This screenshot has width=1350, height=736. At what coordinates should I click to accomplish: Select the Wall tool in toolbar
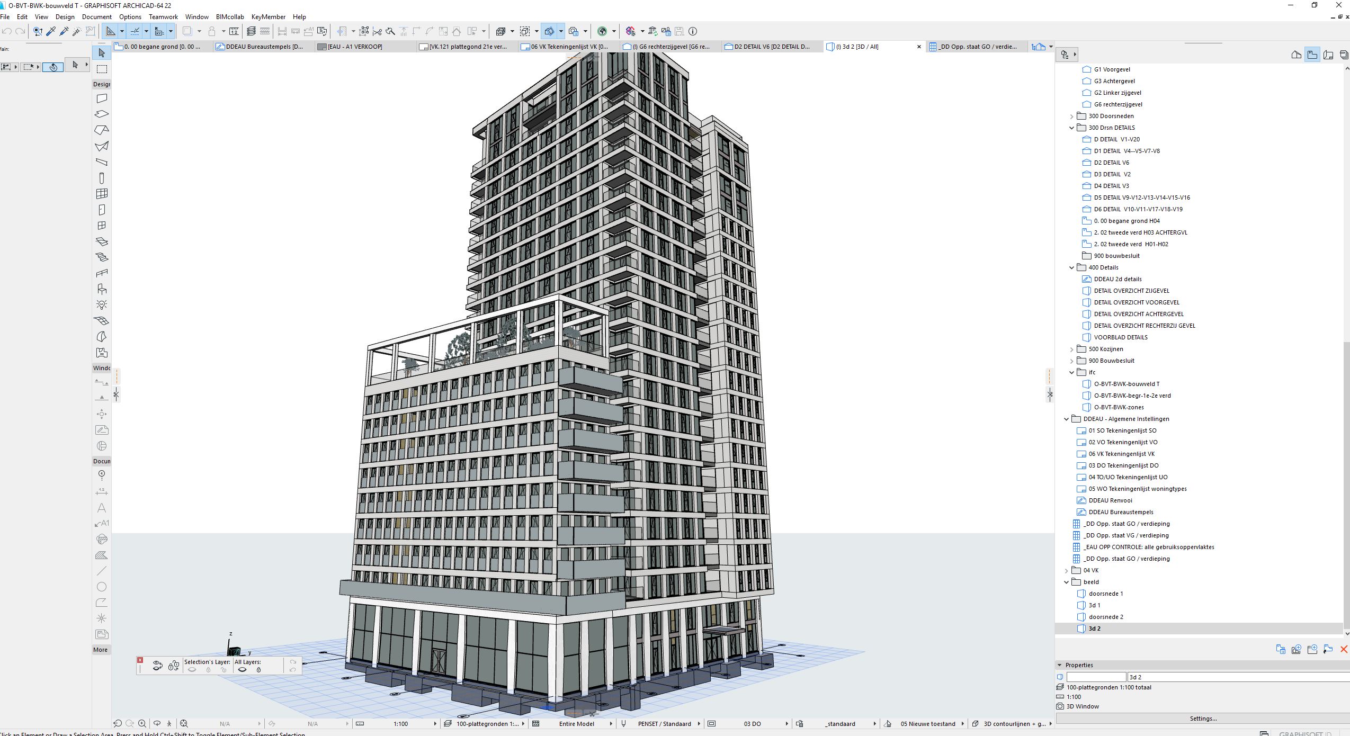(x=102, y=98)
